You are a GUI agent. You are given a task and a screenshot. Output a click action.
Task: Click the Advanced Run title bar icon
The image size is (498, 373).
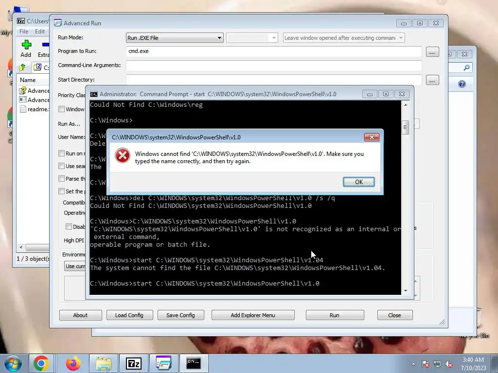pyautogui.click(x=58, y=23)
